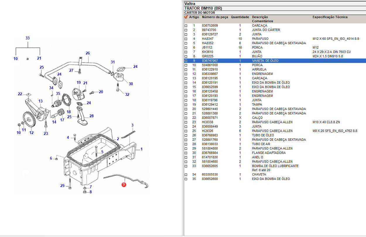Tick checkbox for item 35 row 836652600
The width and height of the screenshot is (366, 237).
[x=186, y=179]
